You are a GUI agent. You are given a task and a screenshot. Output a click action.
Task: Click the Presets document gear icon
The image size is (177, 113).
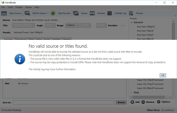[x=131, y=13]
